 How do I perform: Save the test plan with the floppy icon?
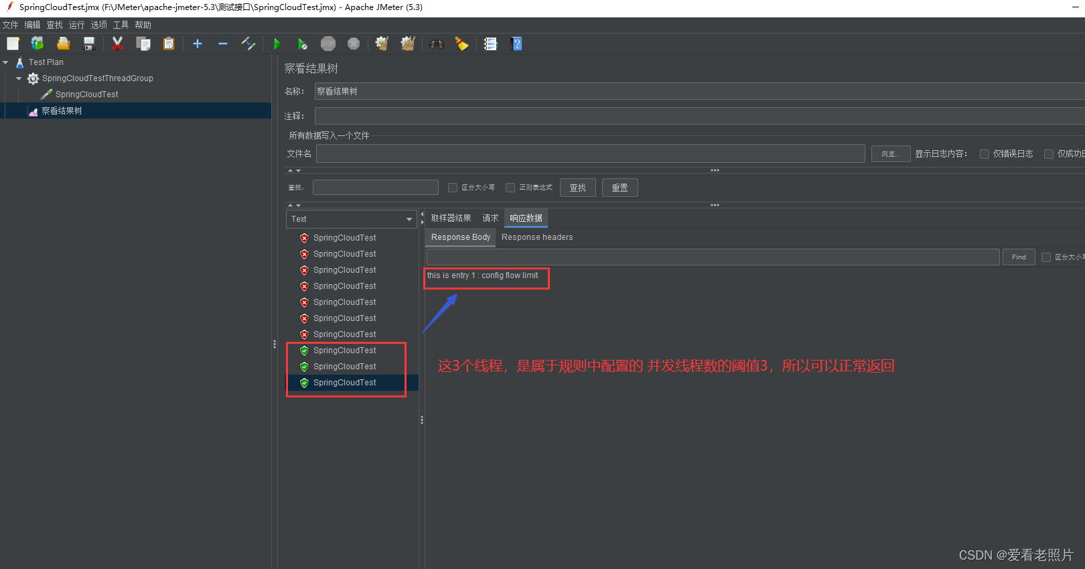(x=89, y=44)
